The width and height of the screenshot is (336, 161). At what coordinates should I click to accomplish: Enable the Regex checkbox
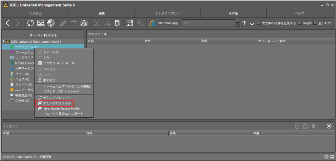[x=300, y=23]
